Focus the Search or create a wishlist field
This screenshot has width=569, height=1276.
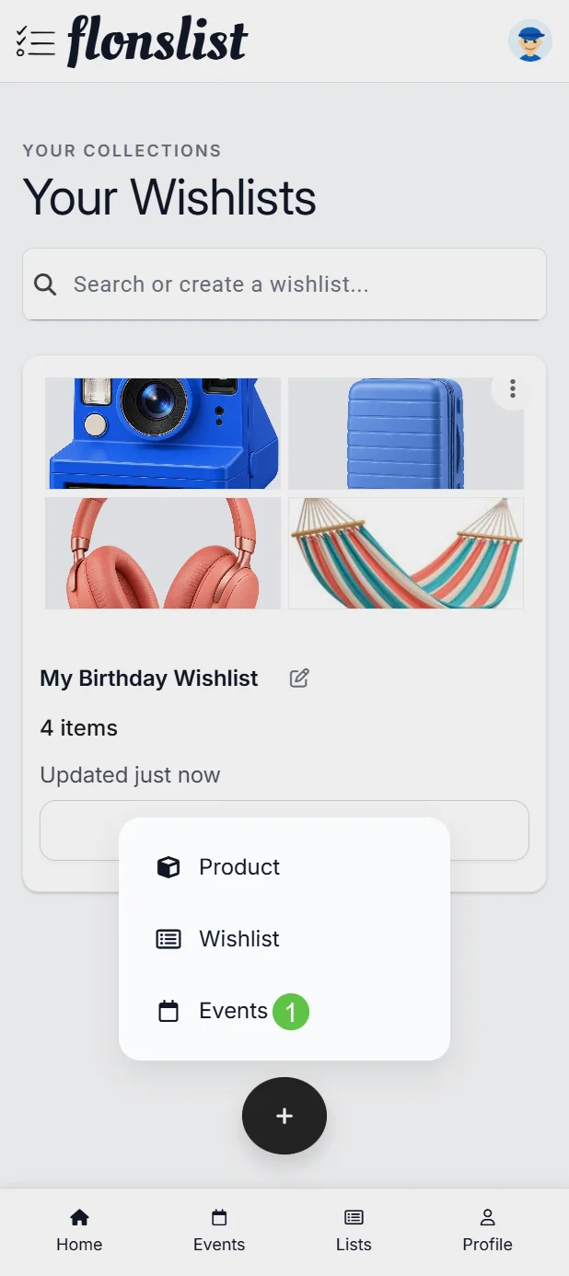(x=284, y=284)
